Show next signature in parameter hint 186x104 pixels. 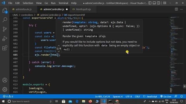[59, 51]
